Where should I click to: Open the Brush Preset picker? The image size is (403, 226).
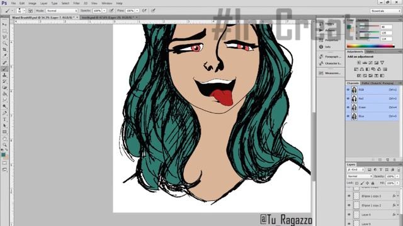[21, 11]
